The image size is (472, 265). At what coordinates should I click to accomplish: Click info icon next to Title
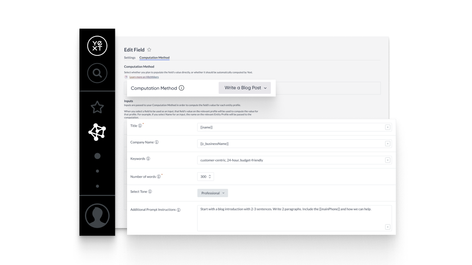pyautogui.click(x=140, y=126)
